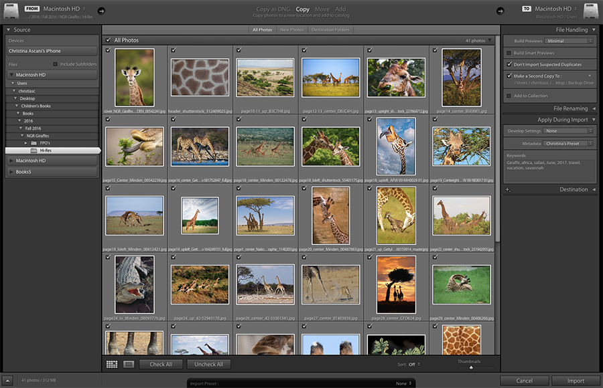Collapse the File Handling panel
This screenshot has height=388, width=603.
[594, 29]
